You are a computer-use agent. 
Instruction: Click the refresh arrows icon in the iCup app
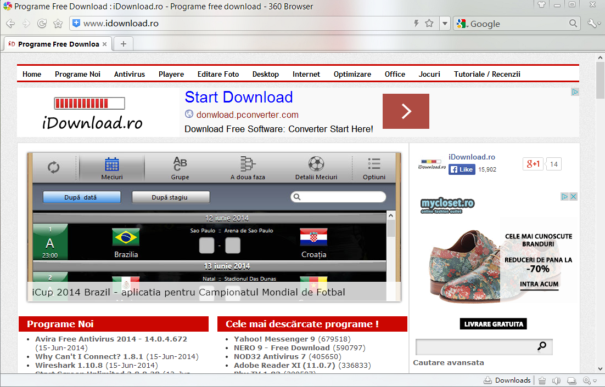[x=54, y=167]
